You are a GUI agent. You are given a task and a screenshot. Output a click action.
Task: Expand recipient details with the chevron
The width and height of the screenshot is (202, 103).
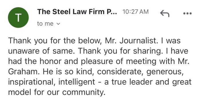pyautogui.click(x=58, y=24)
